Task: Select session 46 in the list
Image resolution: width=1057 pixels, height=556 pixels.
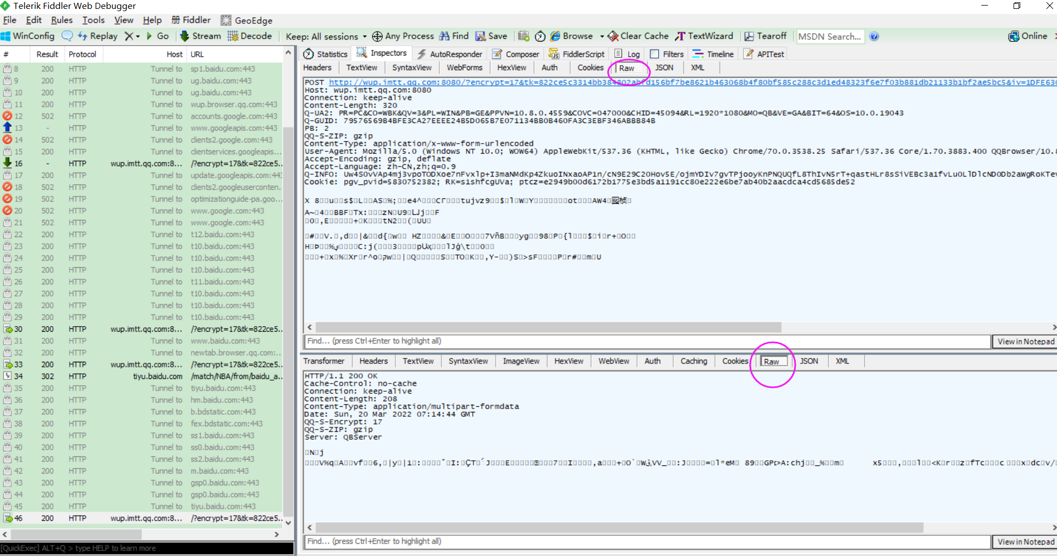Action: (142, 518)
